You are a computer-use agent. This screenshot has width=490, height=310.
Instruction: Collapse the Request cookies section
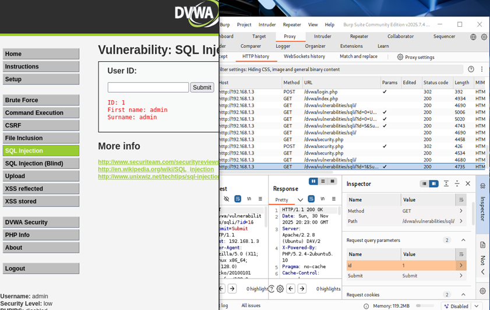click(463, 295)
